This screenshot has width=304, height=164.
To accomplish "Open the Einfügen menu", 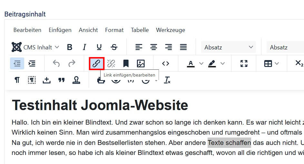I will coord(60,30).
